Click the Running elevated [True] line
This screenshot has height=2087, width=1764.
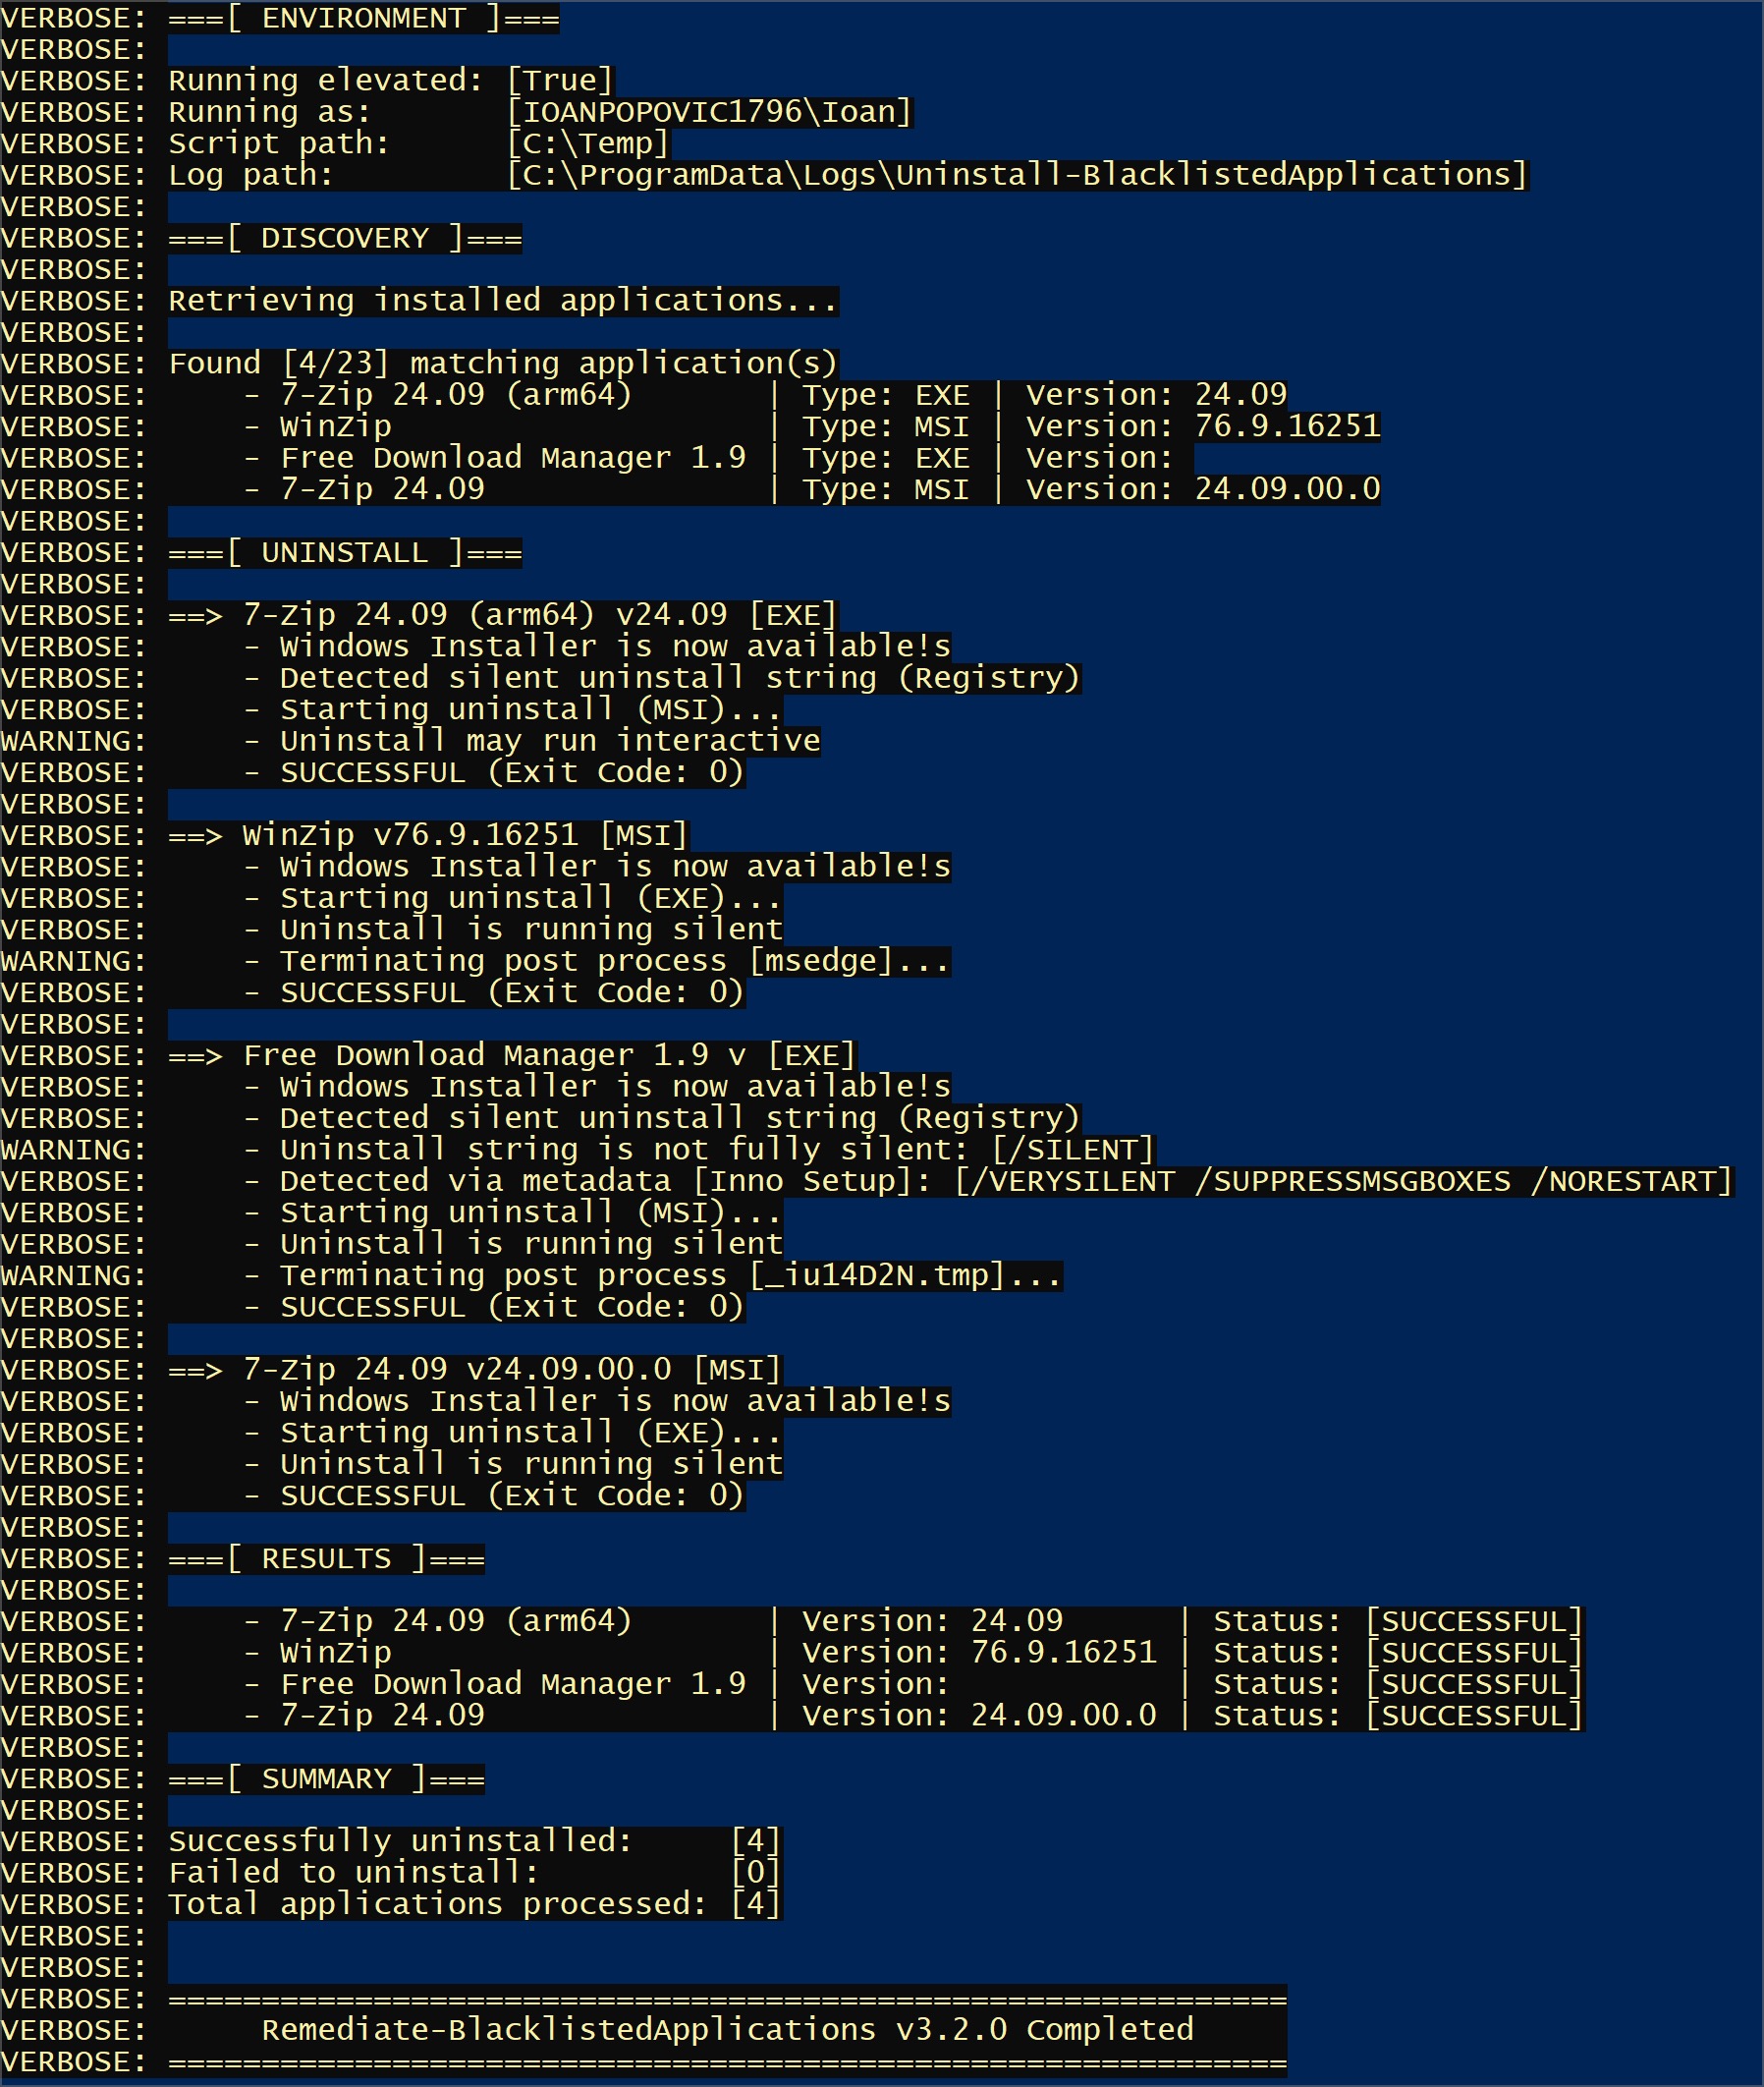390,80
